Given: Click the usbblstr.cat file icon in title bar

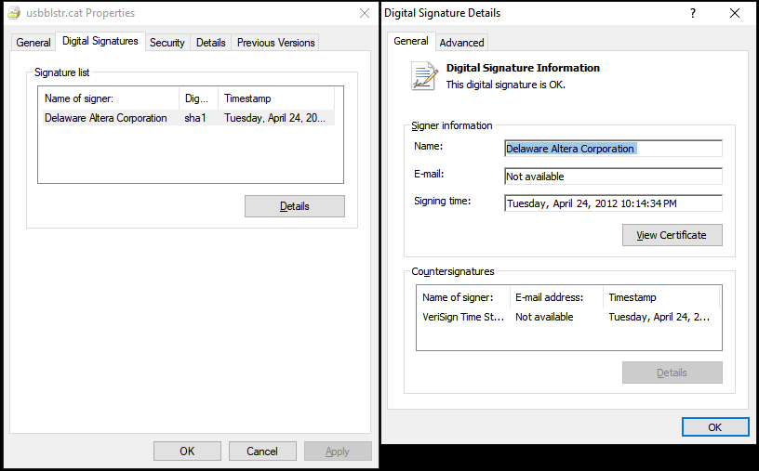Looking at the screenshot, I should (14, 13).
